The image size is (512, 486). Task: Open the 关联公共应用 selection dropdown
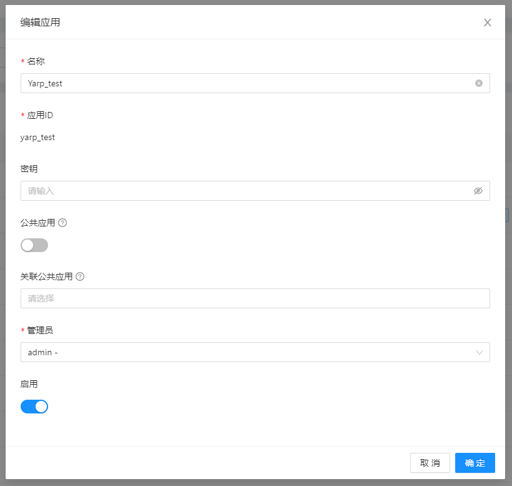pos(250,298)
